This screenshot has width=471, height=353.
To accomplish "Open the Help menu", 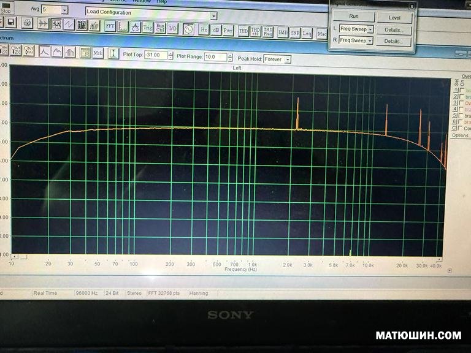I will pos(161,2).
